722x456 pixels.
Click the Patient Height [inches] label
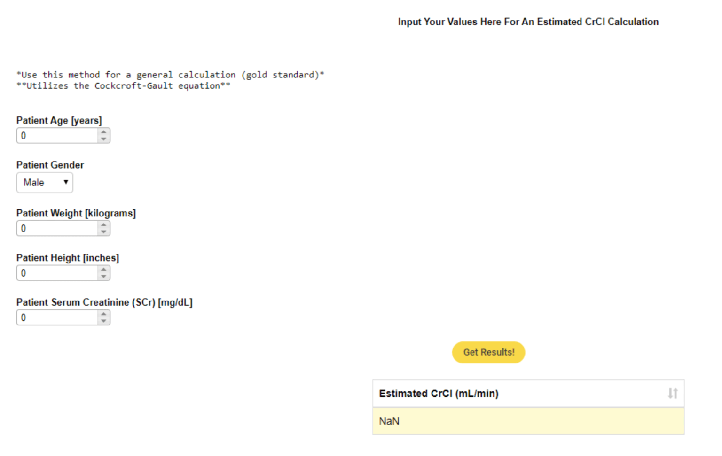coord(68,258)
